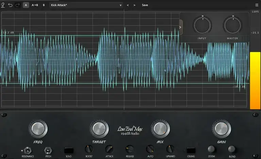This screenshot has width=261, height=159.
Task: Select preset slot A
Action: coord(26,5)
